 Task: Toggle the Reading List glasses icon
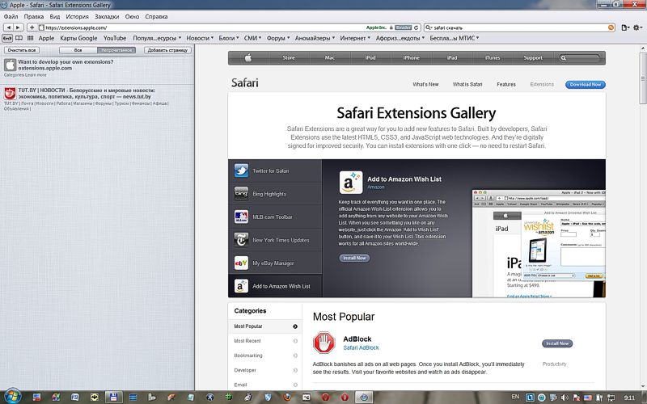(7, 38)
